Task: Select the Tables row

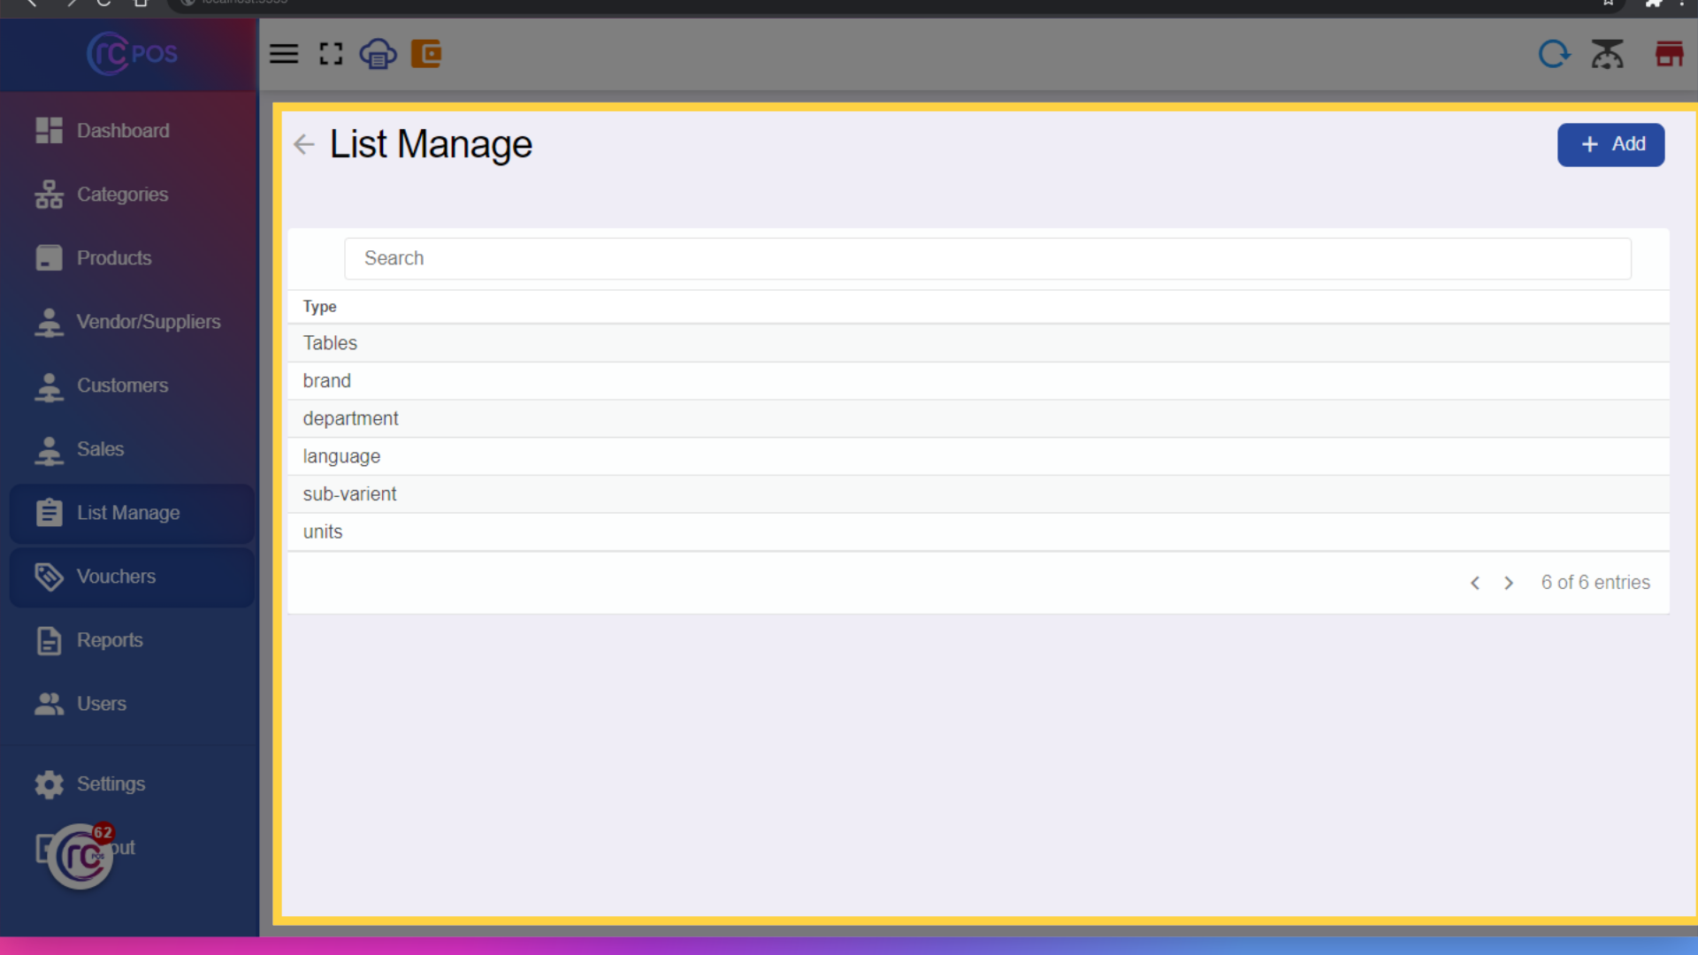Action: (978, 343)
